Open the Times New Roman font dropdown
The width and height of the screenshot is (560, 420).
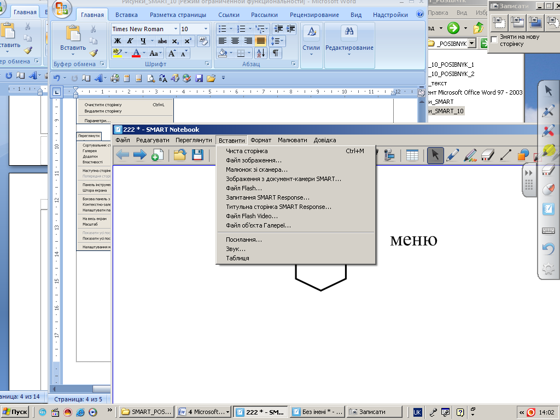coord(176,29)
